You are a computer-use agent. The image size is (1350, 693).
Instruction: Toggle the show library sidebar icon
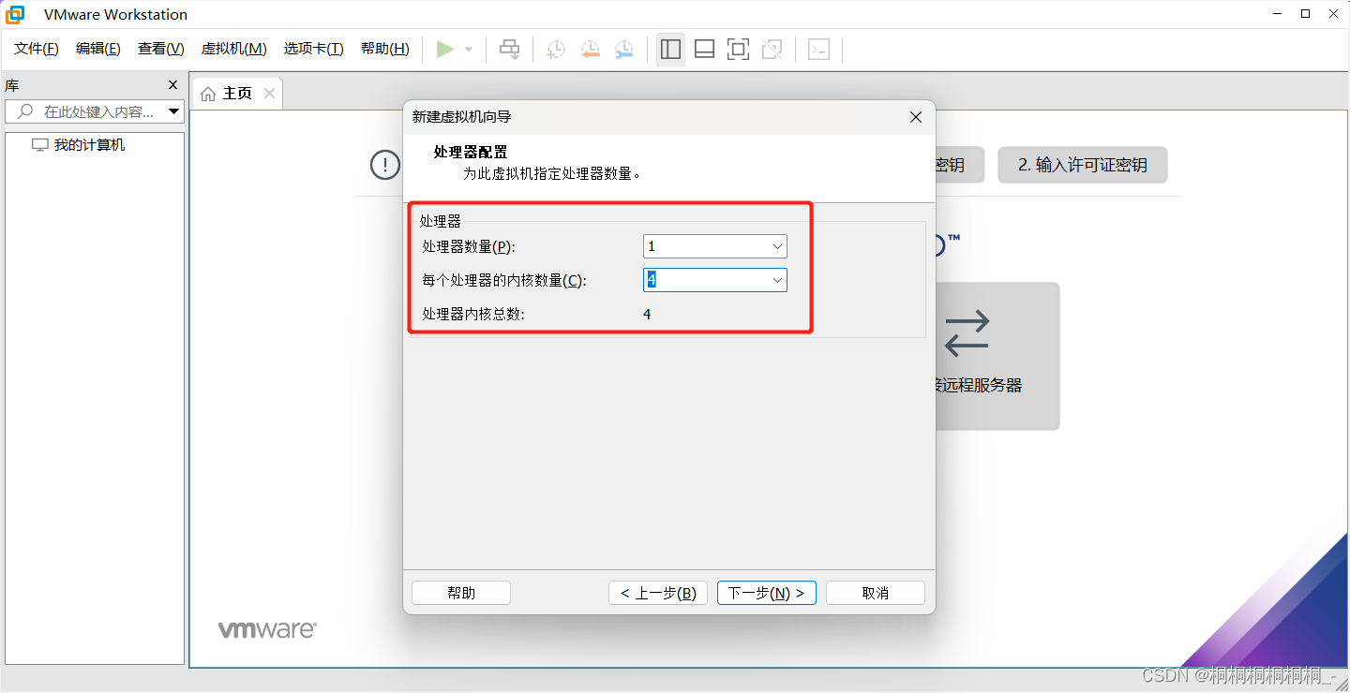click(x=670, y=50)
